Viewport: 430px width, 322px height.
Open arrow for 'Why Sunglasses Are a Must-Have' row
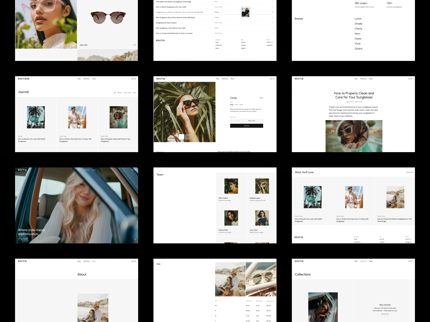[273, 17]
